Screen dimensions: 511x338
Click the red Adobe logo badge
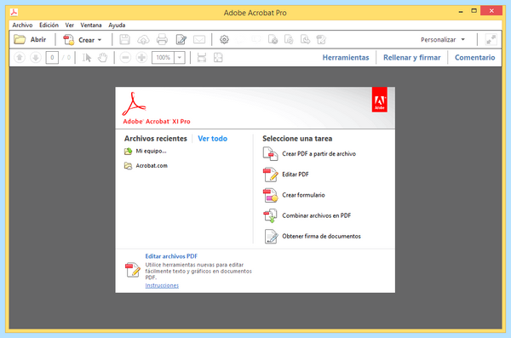tap(380, 100)
